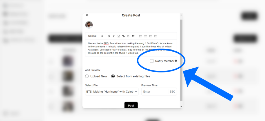Underline text with the U icon

tap(119, 36)
